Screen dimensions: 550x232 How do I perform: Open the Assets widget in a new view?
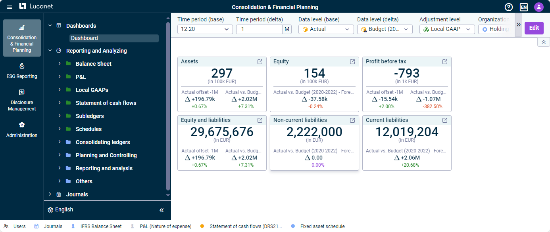(x=260, y=62)
